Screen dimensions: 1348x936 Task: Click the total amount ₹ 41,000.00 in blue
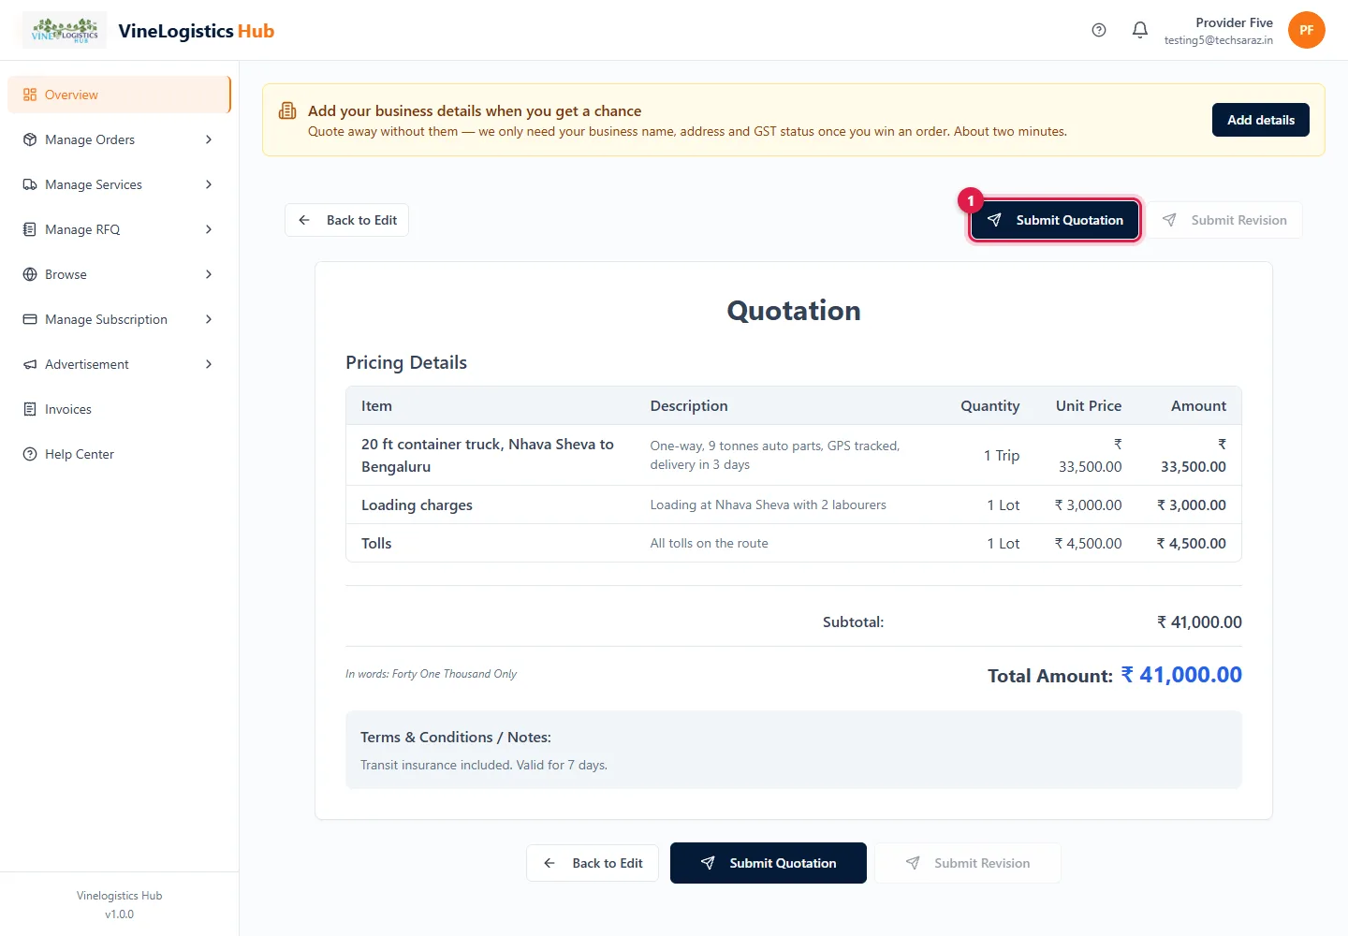(1181, 675)
